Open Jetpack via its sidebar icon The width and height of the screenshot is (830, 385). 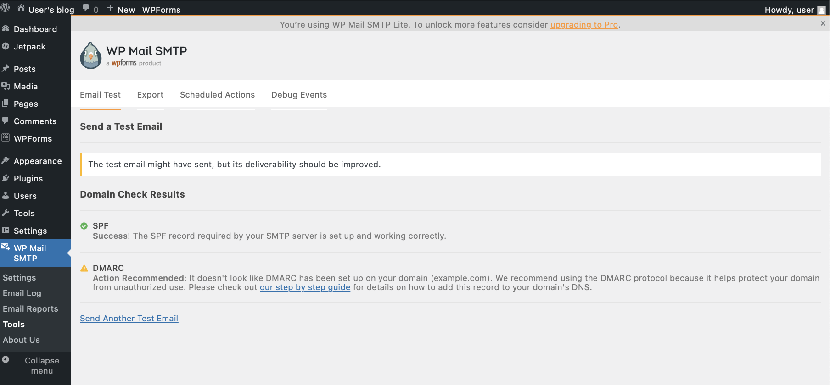coord(6,46)
